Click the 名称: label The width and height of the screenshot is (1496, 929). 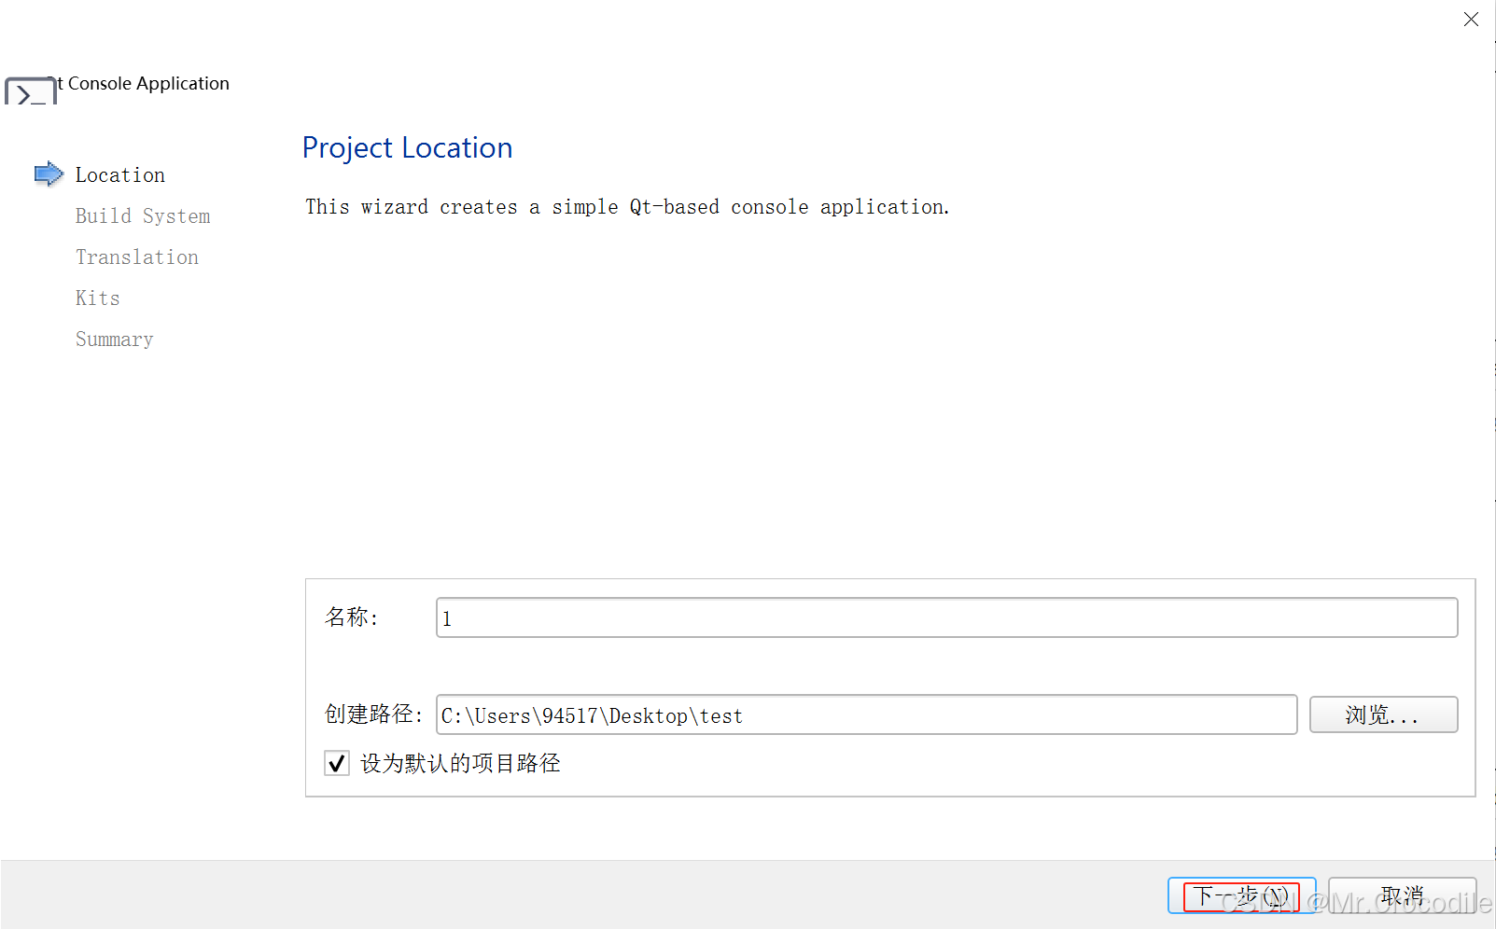(x=352, y=617)
